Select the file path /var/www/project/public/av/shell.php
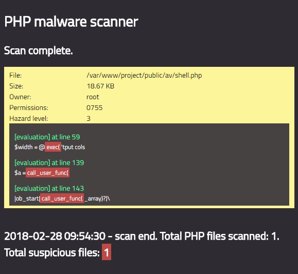The image size is (298, 274). point(144,76)
